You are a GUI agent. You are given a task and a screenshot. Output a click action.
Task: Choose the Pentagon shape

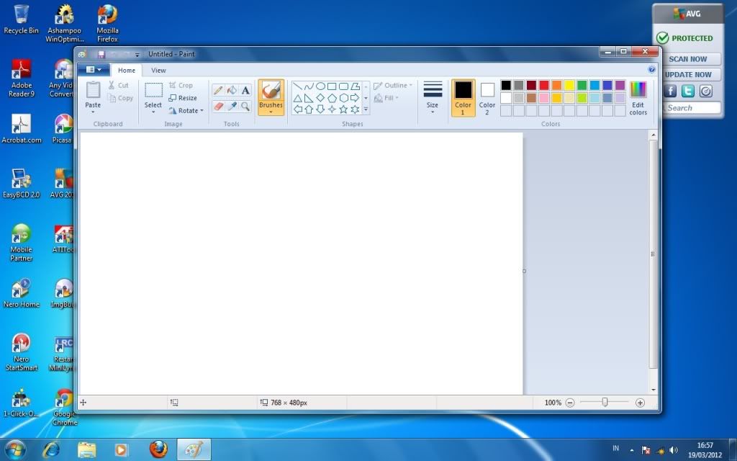click(332, 98)
